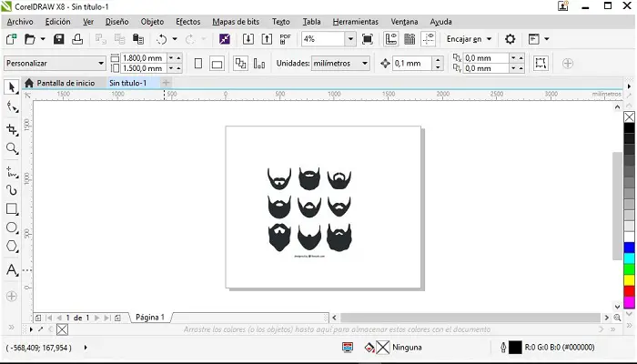The image size is (637, 364).
Task: Open the Unidades milímetros dropdown
Action: (365, 64)
